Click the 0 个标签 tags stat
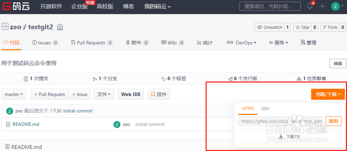Screen dimensions: 347x151 click(174, 79)
